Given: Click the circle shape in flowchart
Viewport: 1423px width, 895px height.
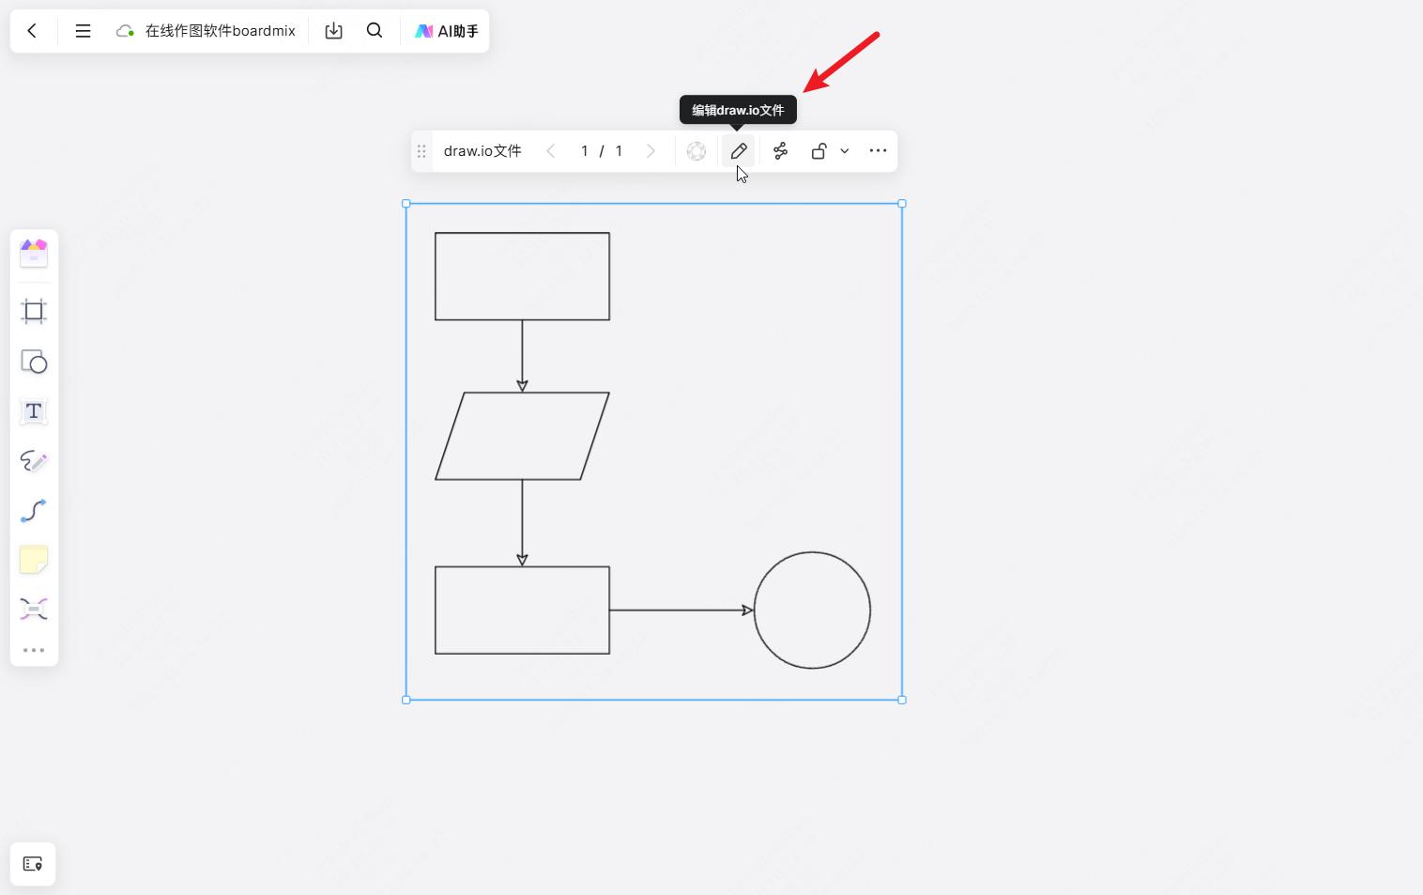Looking at the screenshot, I should click(812, 610).
